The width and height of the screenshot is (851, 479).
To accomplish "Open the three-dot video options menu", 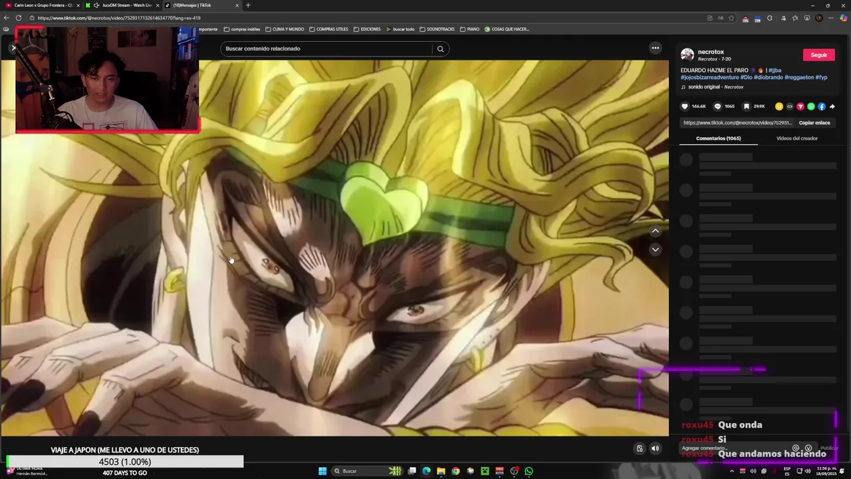I will tap(655, 48).
